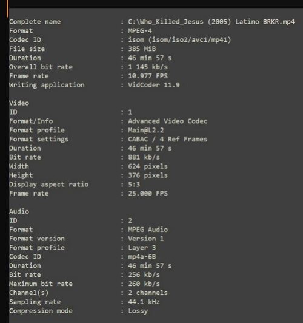Select the Overall bit rate 1 145 kb/s value

pyautogui.click(x=148, y=67)
